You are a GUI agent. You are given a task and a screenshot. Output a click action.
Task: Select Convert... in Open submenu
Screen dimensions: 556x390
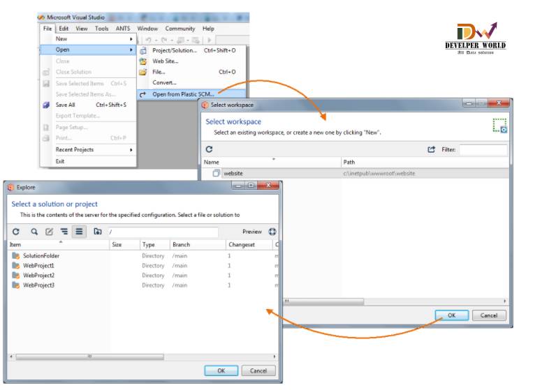click(191, 82)
